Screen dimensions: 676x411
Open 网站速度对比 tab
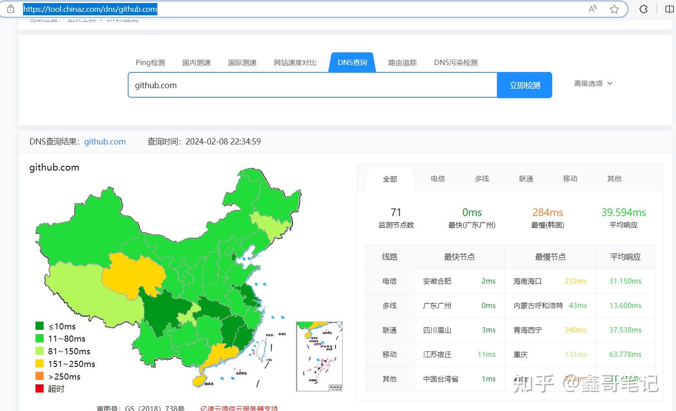tap(295, 62)
